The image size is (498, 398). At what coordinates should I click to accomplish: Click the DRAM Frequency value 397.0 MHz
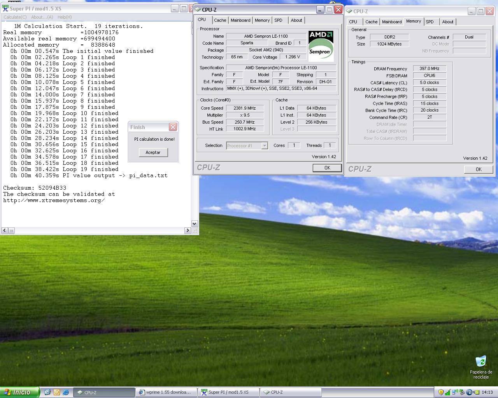pyautogui.click(x=430, y=68)
